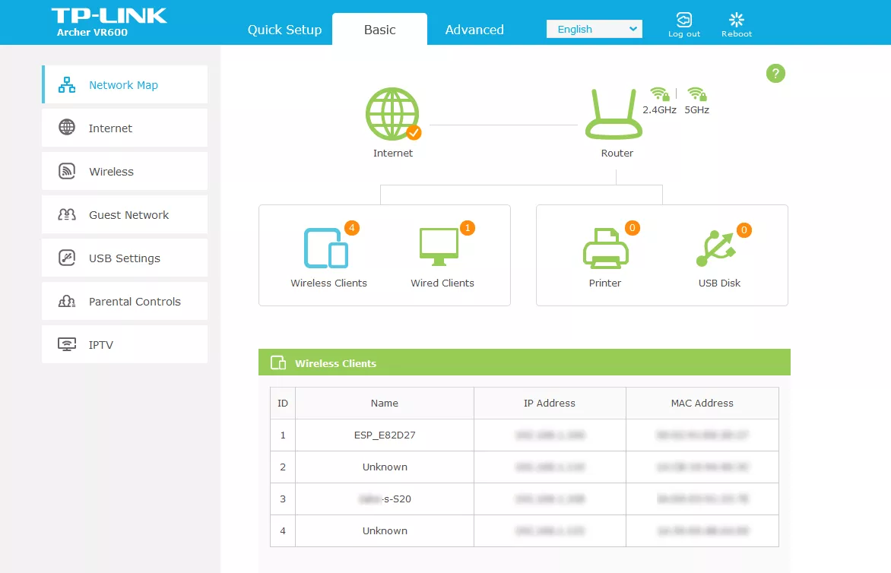Image resolution: width=891 pixels, height=573 pixels.
Task: Click the Wired Clients count badge 1
Action: tap(467, 228)
